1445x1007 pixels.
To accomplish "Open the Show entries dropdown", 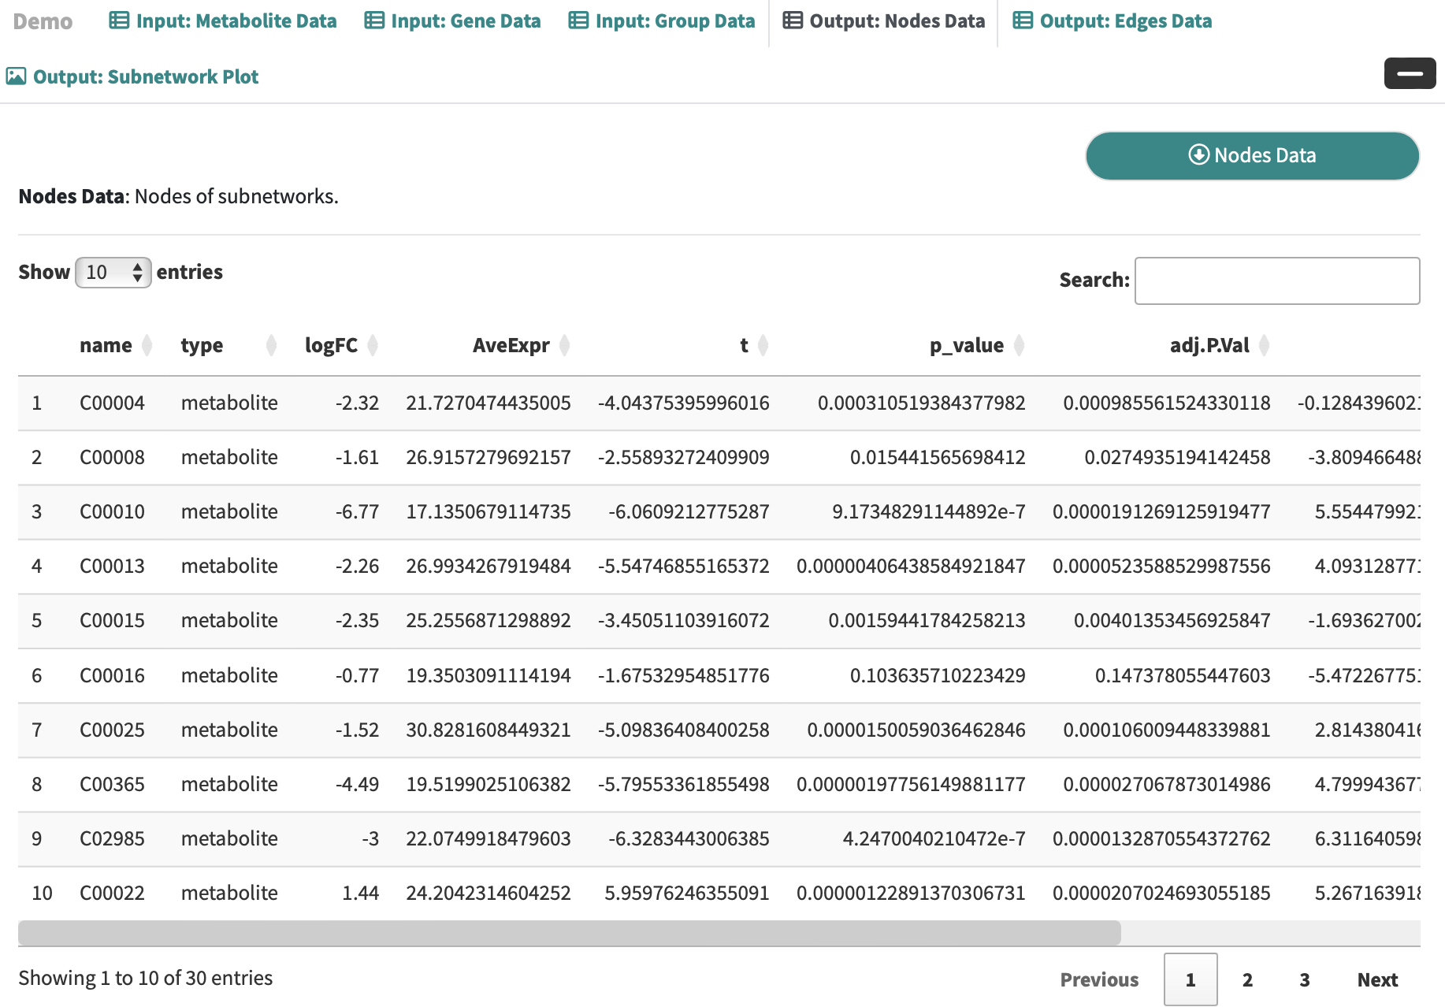I will coord(113,273).
